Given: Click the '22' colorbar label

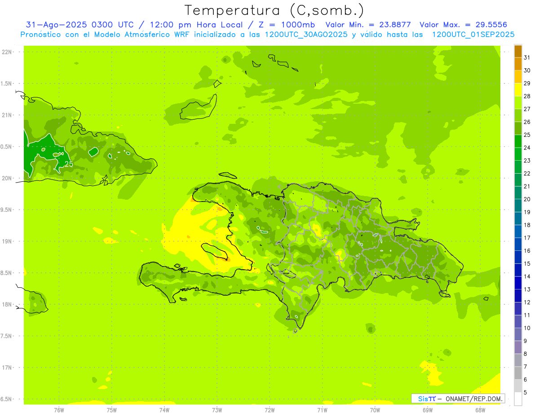Looking at the screenshot, I should pos(527,174).
